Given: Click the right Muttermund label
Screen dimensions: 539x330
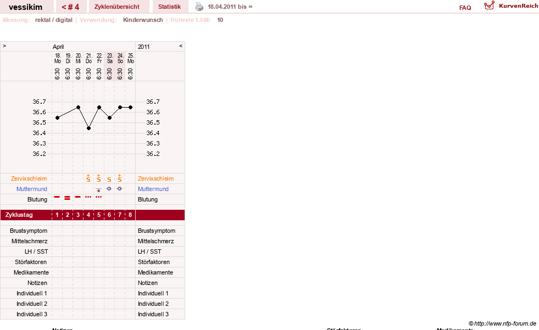Looking at the screenshot, I should 153,189.
